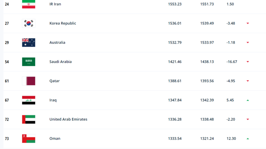The image size is (266, 149).
Task: Select the Australia team name
Action: 57,42
